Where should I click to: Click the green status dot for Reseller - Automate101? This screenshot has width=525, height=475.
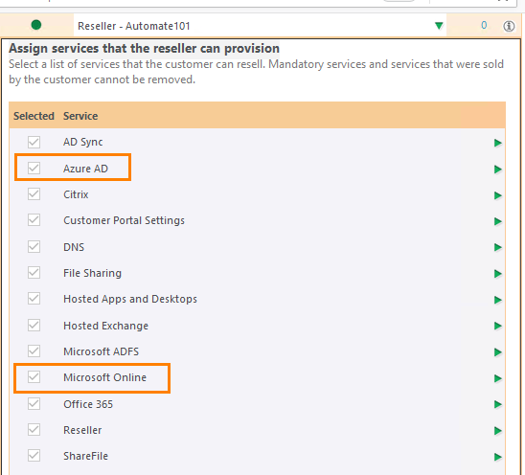[x=36, y=25]
